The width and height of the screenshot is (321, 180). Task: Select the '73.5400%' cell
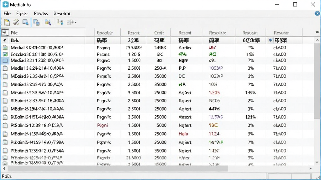(134, 48)
